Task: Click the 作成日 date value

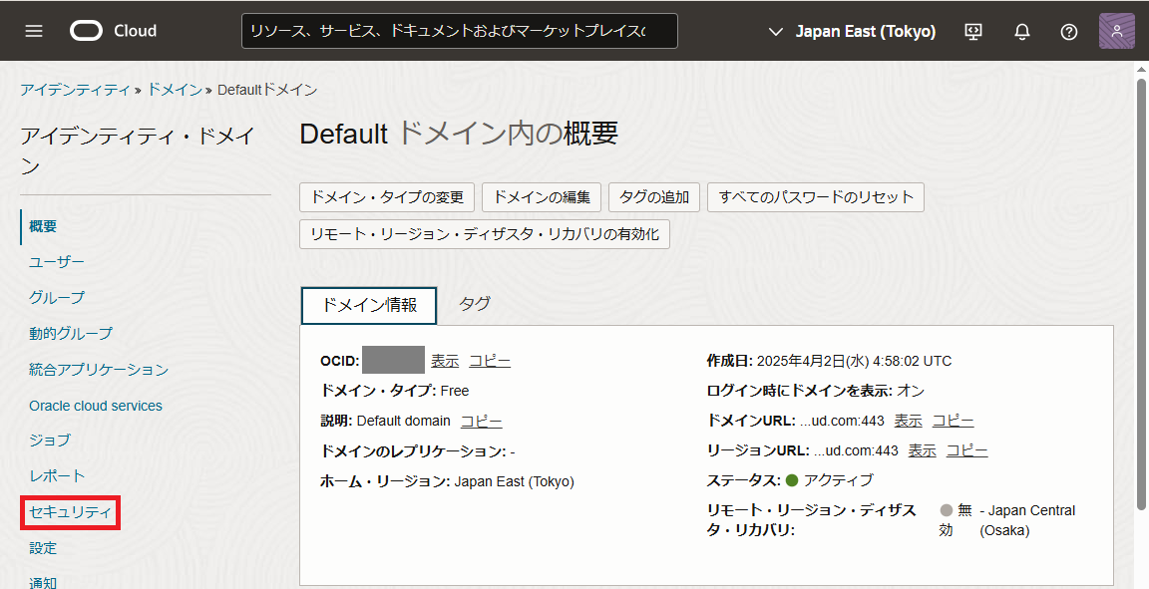Action: (854, 361)
